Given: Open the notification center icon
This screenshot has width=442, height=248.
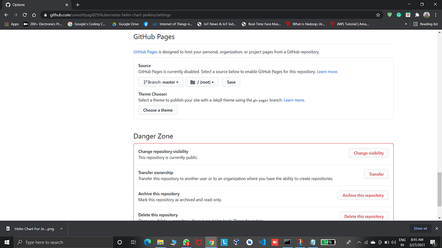Looking at the screenshot, I should [433, 242].
